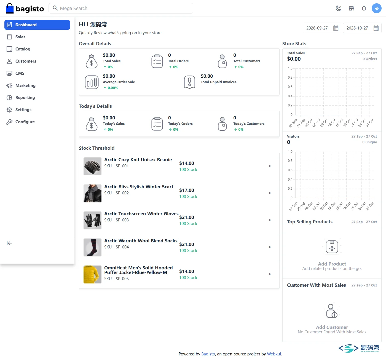Image resolution: width=386 pixels, height=359 pixels.
Task: Click the Configure wrench icon
Action: click(x=9, y=122)
